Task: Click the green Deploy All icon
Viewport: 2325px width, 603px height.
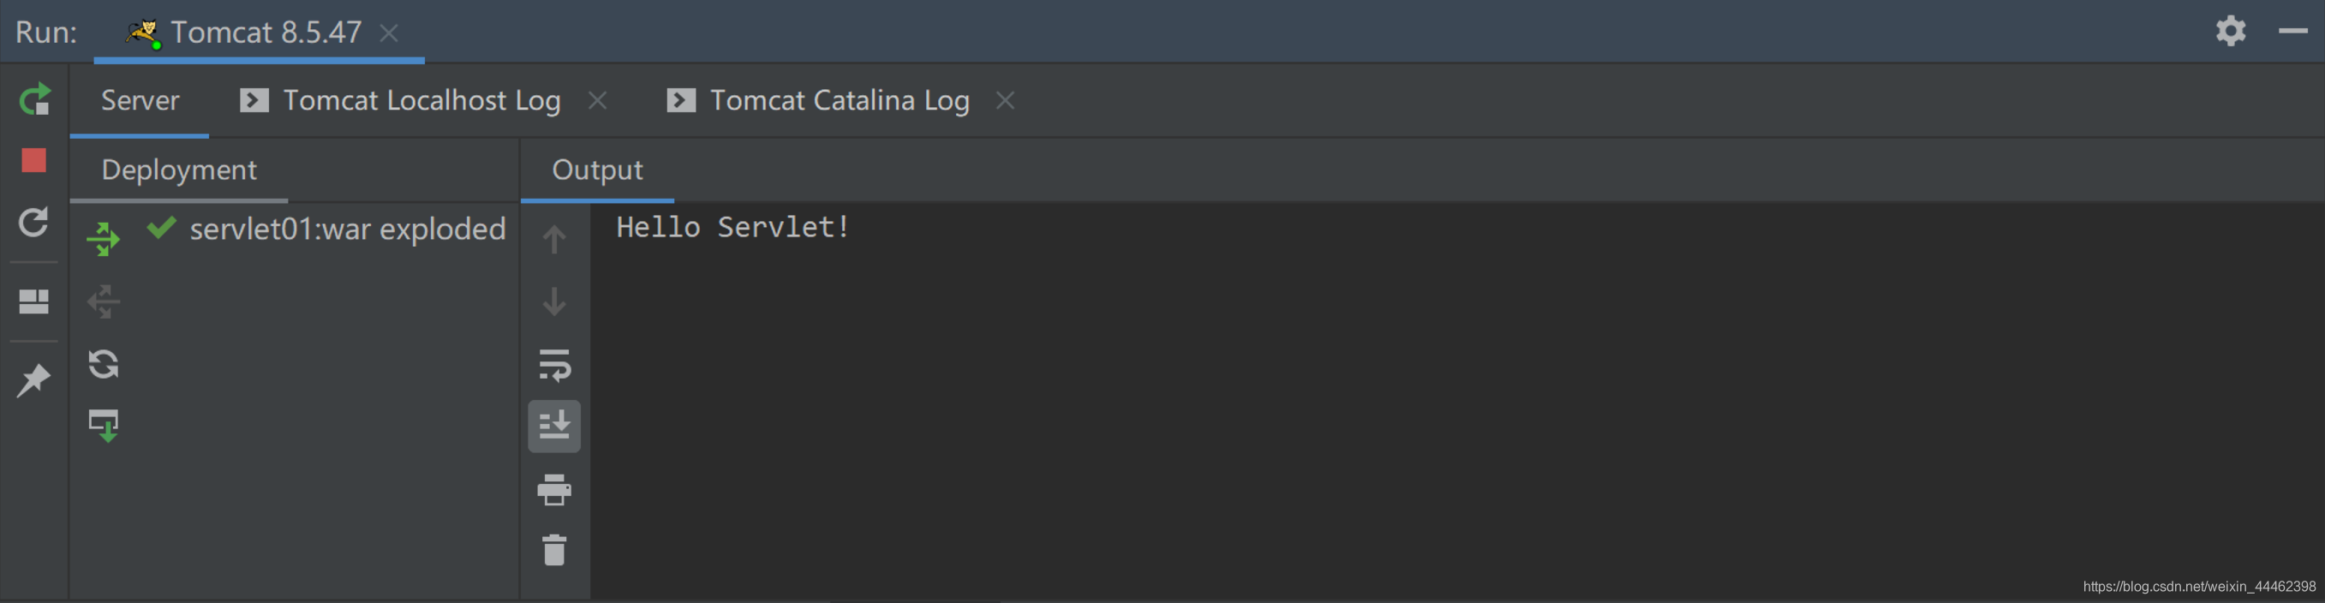Action: tap(103, 239)
